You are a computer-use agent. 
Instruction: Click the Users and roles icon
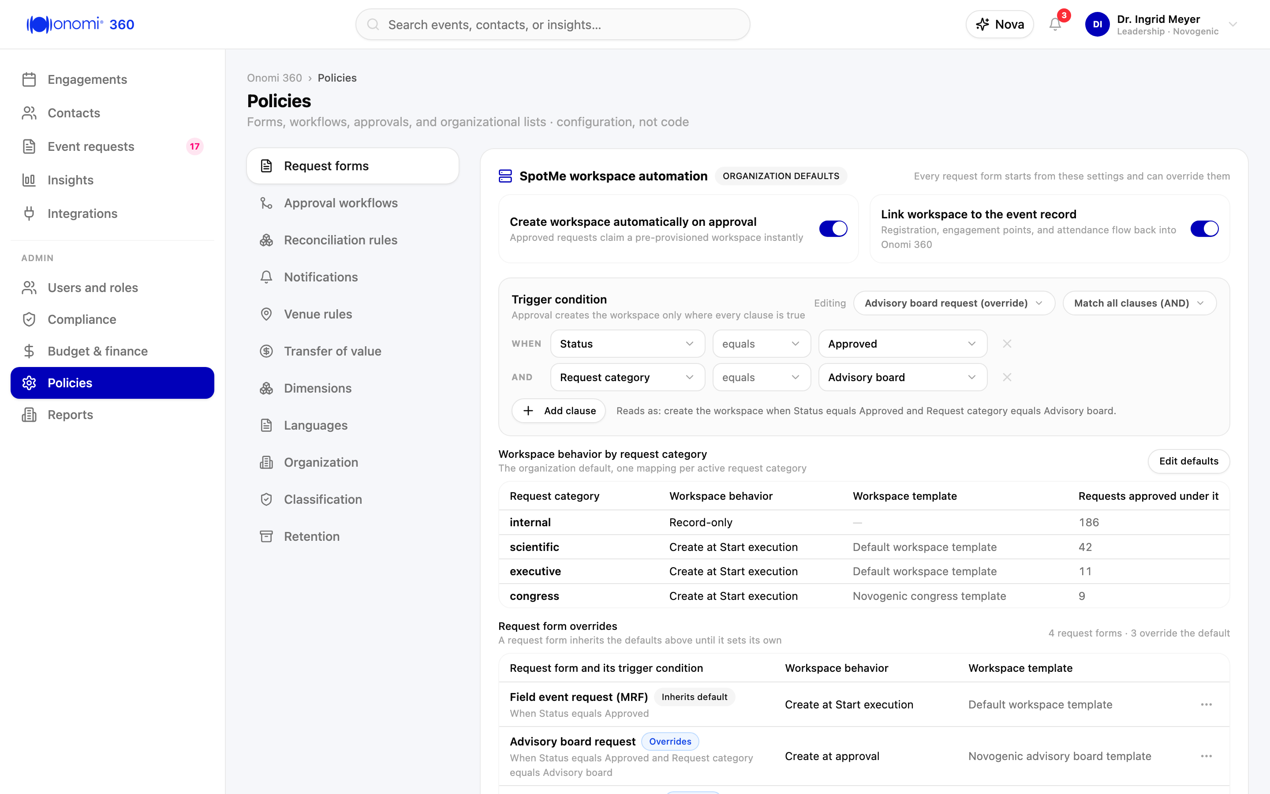pos(29,288)
